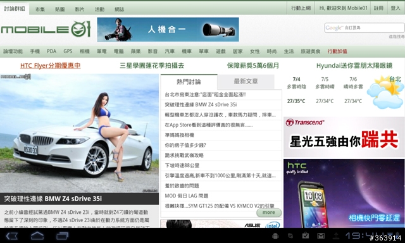Open topic 你的房子值多少錢?
This screenshot has height=243, width=405.
tap(185, 145)
